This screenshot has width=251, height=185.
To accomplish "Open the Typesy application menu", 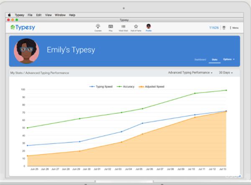I will [20, 15].
